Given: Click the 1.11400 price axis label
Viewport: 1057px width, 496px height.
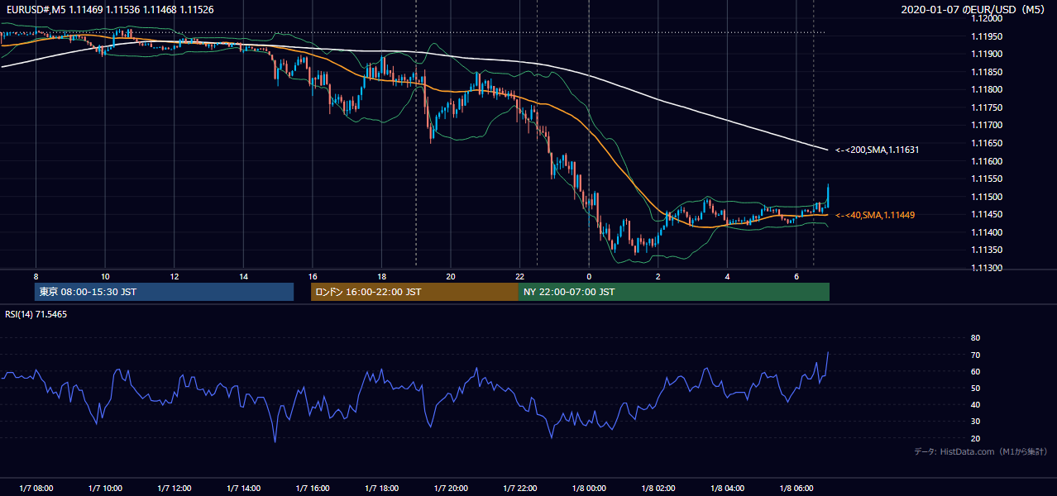Looking at the screenshot, I should click(986, 232).
